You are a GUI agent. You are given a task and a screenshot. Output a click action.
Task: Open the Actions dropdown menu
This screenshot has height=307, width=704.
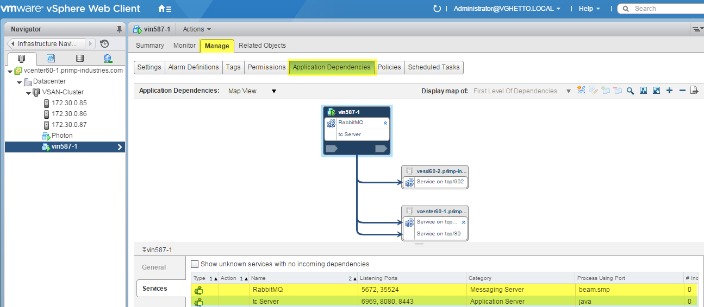197,29
